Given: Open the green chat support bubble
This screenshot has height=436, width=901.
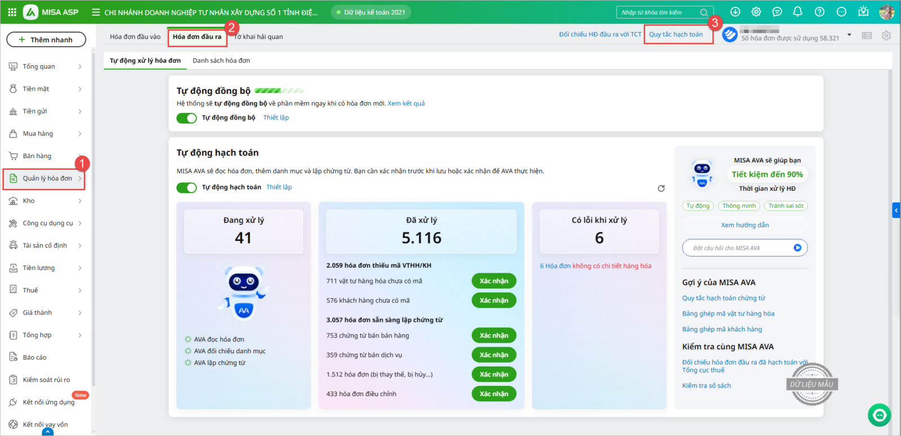Looking at the screenshot, I should pos(879,415).
